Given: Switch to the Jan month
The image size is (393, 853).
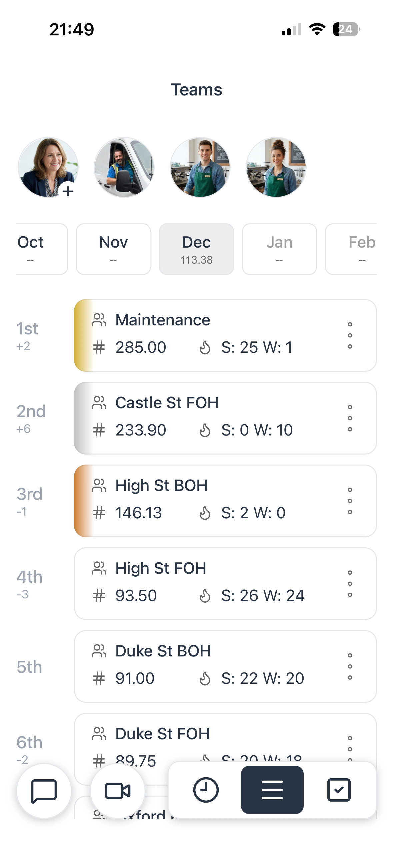Looking at the screenshot, I should (x=279, y=249).
